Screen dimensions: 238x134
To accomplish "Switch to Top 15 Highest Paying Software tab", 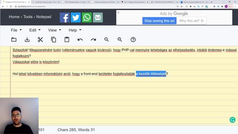I will 134,2.
